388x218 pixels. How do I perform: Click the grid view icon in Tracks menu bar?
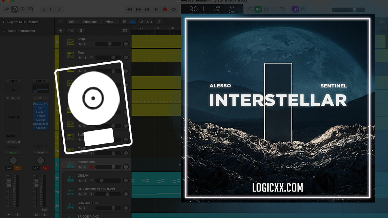(x=125, y=22)
